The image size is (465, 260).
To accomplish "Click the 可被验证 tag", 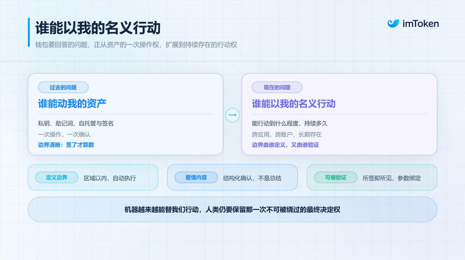I will click(x=335, y=177).
